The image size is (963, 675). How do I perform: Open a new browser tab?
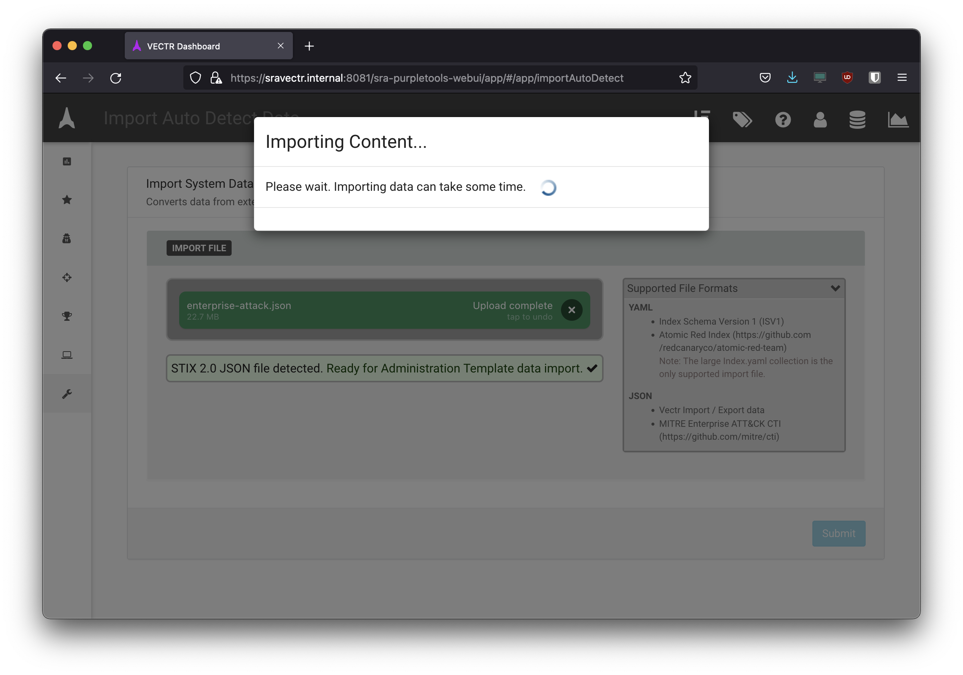click(x=309, y=46)
